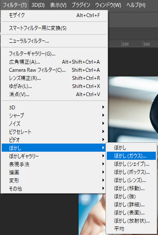Expand the ノイズ submenu

[54, 123]
